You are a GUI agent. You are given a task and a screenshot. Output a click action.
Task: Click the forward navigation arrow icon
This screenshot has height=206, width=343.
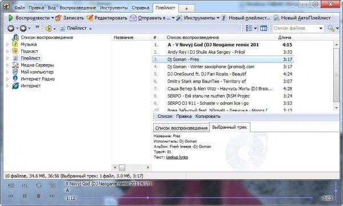[x=23, y=28]
